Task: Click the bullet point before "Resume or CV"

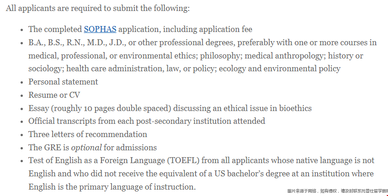Action: click(x=22, y=95)
